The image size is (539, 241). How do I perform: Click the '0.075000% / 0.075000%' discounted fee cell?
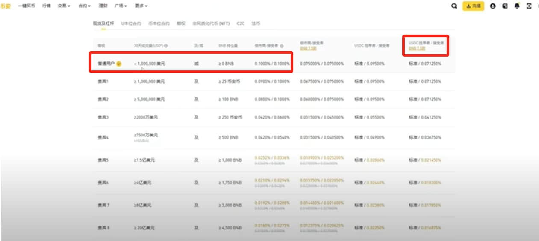click(321, 64)
